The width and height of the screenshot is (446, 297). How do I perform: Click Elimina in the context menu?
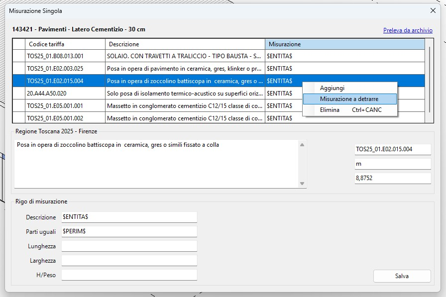330,110
